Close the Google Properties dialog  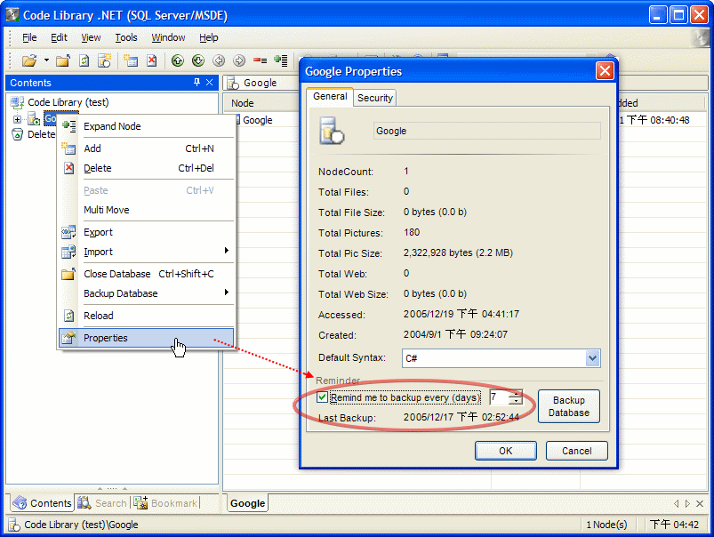605,71
